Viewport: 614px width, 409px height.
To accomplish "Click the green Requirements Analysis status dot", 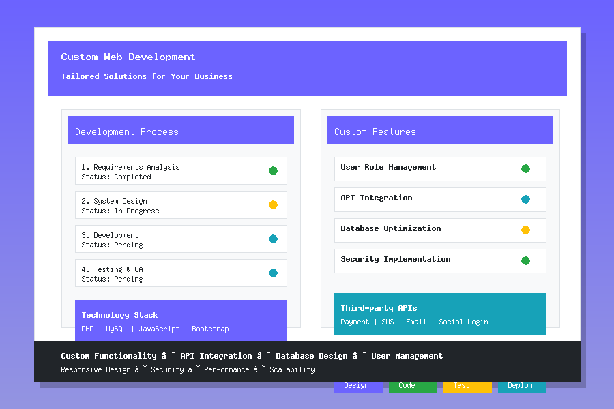I will pos(274,170).
